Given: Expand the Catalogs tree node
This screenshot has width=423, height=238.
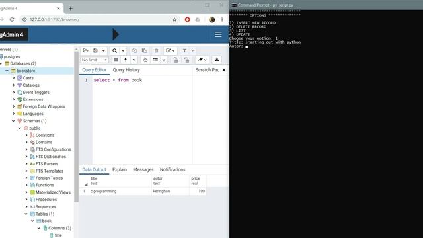Looking at the screenshot, I should (x=14, y=85).
